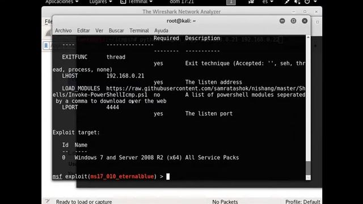The height and width of the screenshot is (204, 363).
Task: Maximize the Wireshark Network Analyzer window
Action: pyautogui.click(x=305, y=11)
